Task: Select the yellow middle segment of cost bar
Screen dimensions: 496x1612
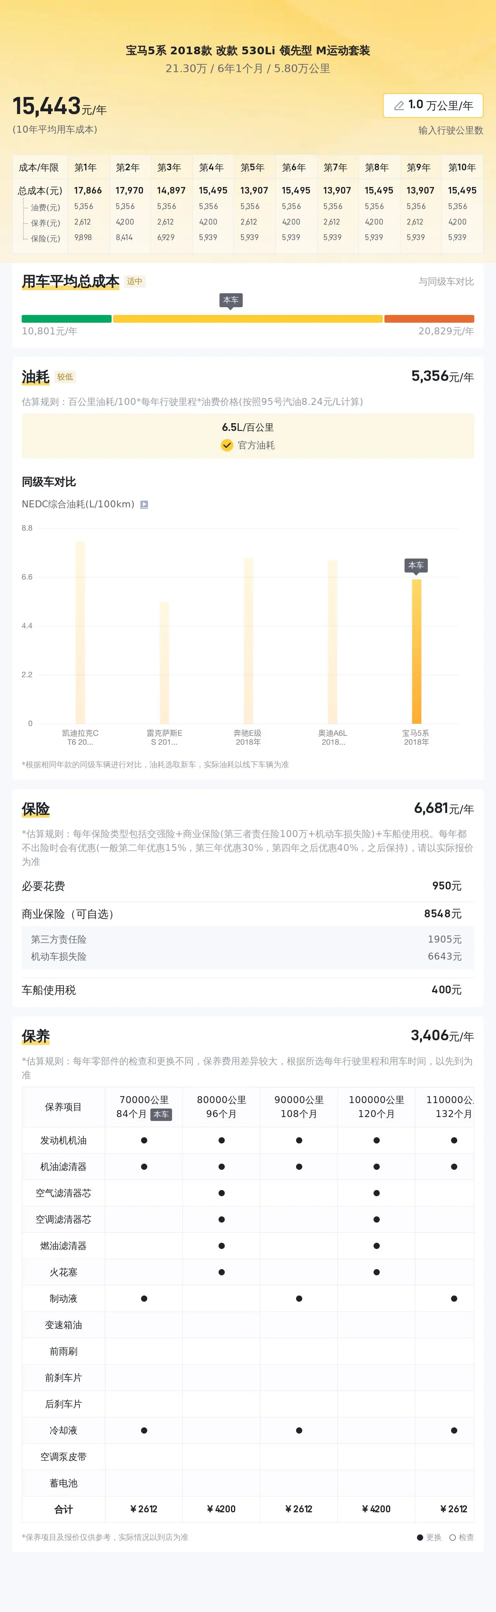Action: click(248, 318)
